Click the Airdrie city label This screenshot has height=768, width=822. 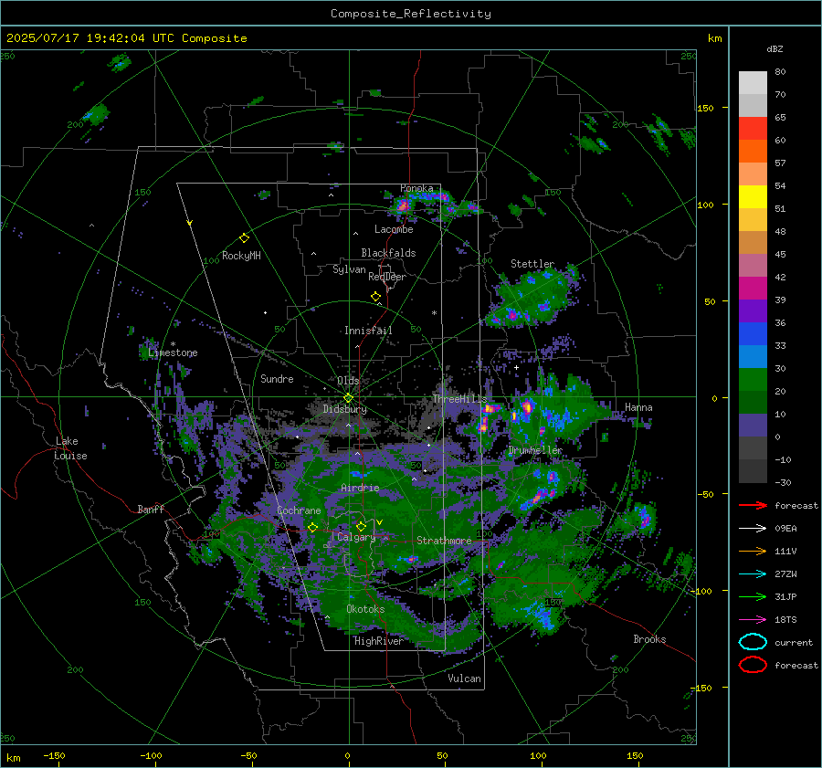360,488
